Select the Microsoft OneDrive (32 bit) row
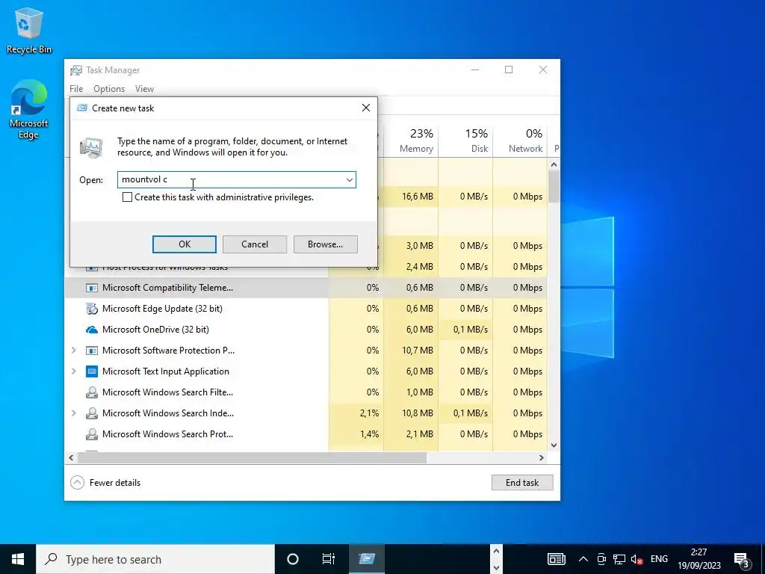Image resolution: width=765 pixels, height=574 pixels. coord(306,330)
